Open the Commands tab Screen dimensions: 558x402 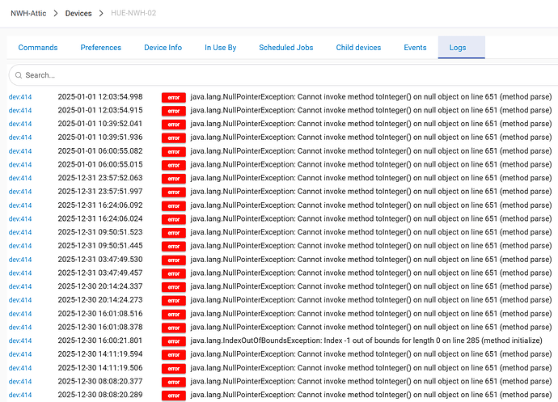pyautogui.click(x=38, y=48)
